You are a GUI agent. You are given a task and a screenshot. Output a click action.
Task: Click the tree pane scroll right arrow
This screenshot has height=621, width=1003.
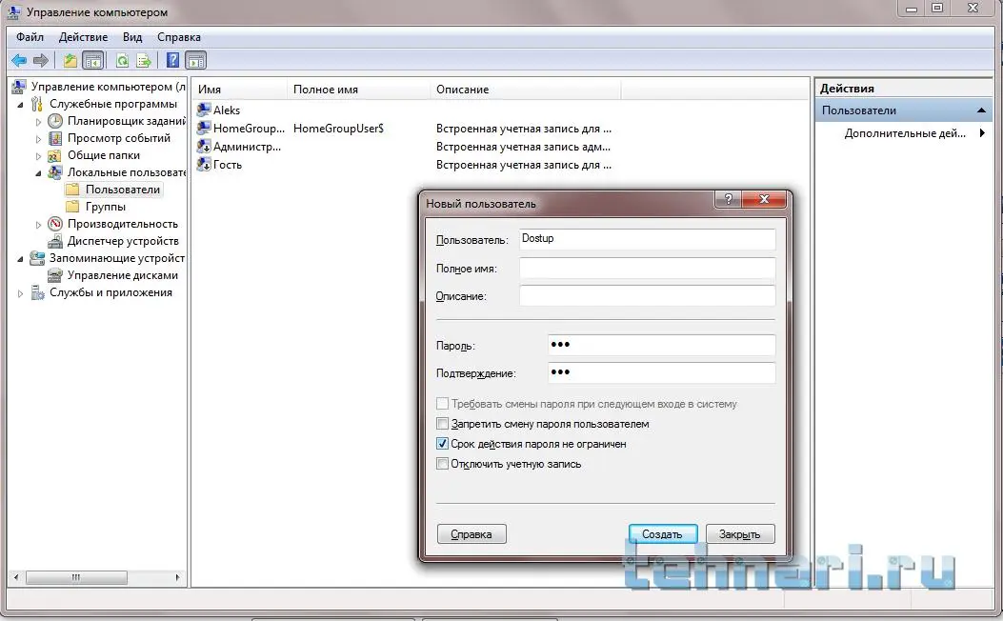click(x=177, y=577)
